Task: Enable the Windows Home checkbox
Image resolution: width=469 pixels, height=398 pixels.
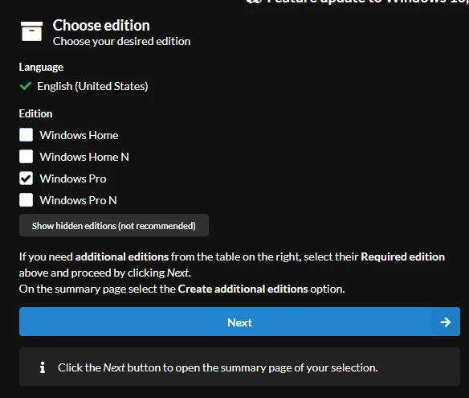Action: click(26, 135)
